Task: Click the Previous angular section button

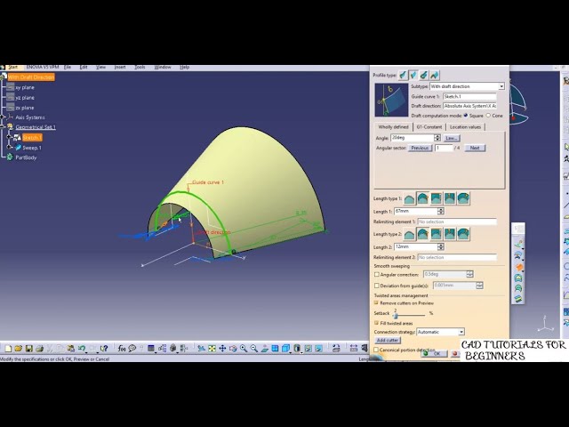Action: pyautogui.click(x=420, y=149)
